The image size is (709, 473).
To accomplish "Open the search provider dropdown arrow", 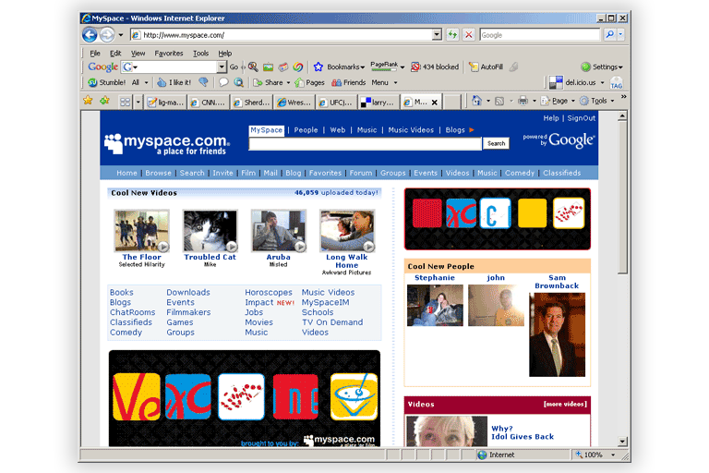I will 620,34.
